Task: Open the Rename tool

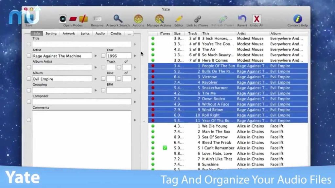Action: [97, 19]
